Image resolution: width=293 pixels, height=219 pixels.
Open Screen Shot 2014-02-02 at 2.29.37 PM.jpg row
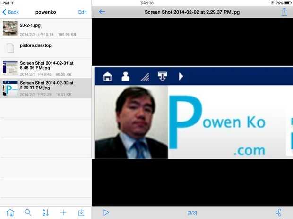point(46,88)
